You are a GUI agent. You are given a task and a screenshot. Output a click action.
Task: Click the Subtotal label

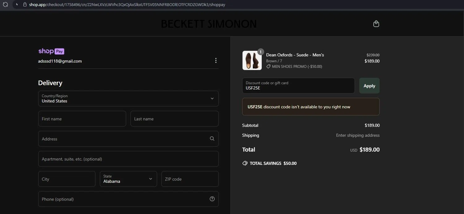click(250, 125)
